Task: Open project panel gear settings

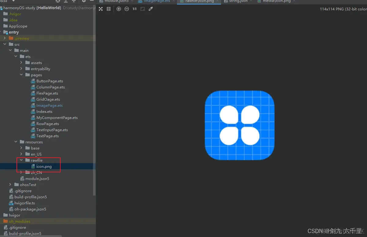Action: coord(84,1)
